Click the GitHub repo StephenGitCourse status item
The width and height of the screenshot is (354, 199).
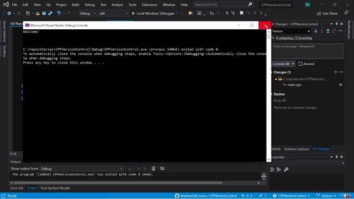206,196
